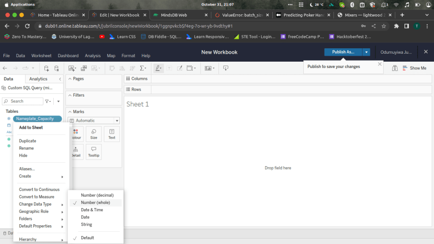Click the Undo arrow in Tableau toolbar
Screen dimensions: 434x244
pos(5,68)
